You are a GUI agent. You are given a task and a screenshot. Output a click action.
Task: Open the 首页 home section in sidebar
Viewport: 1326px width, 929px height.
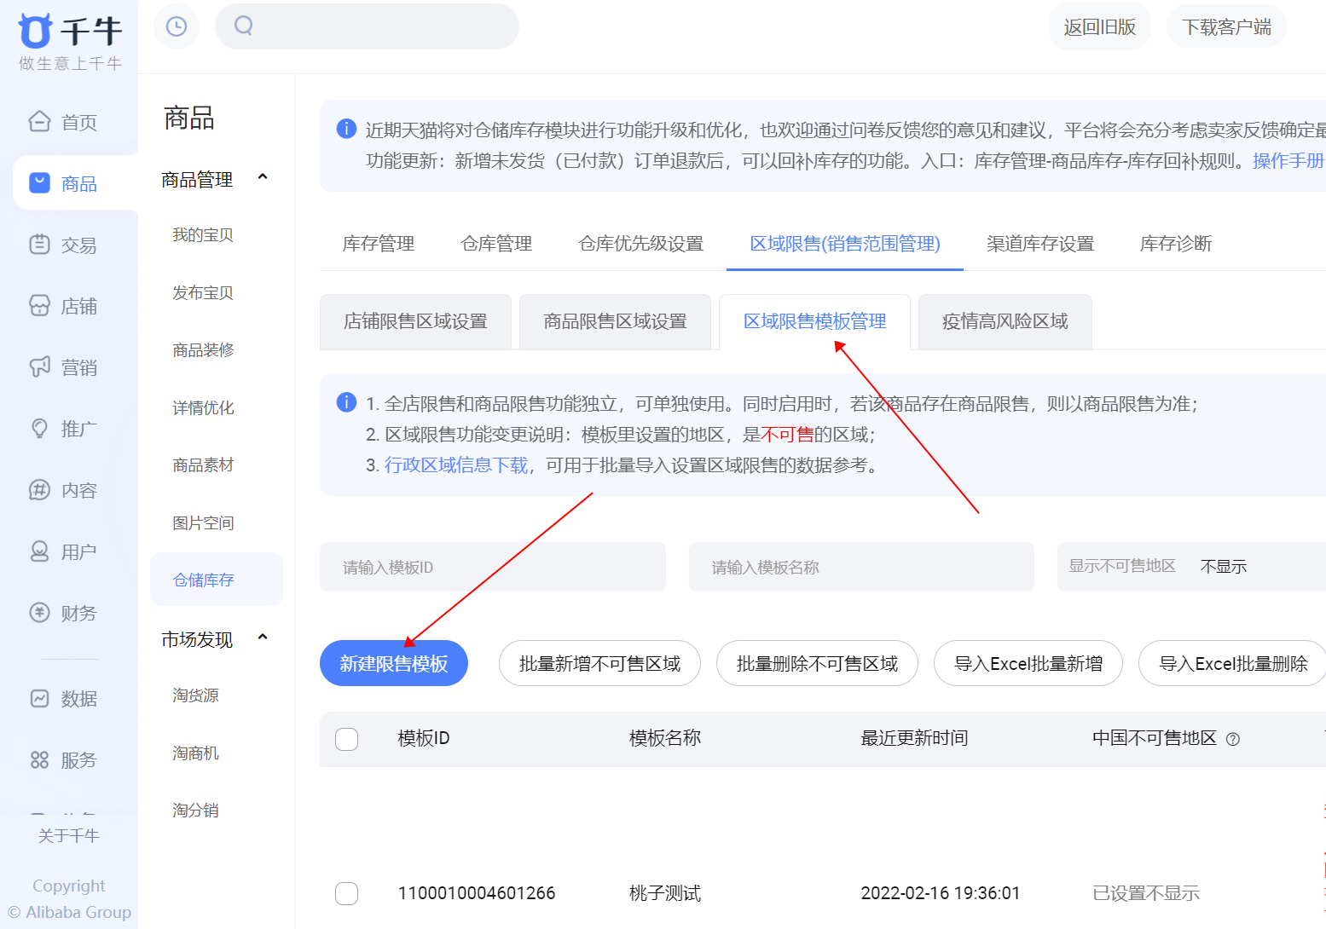[x=68, y=122]
